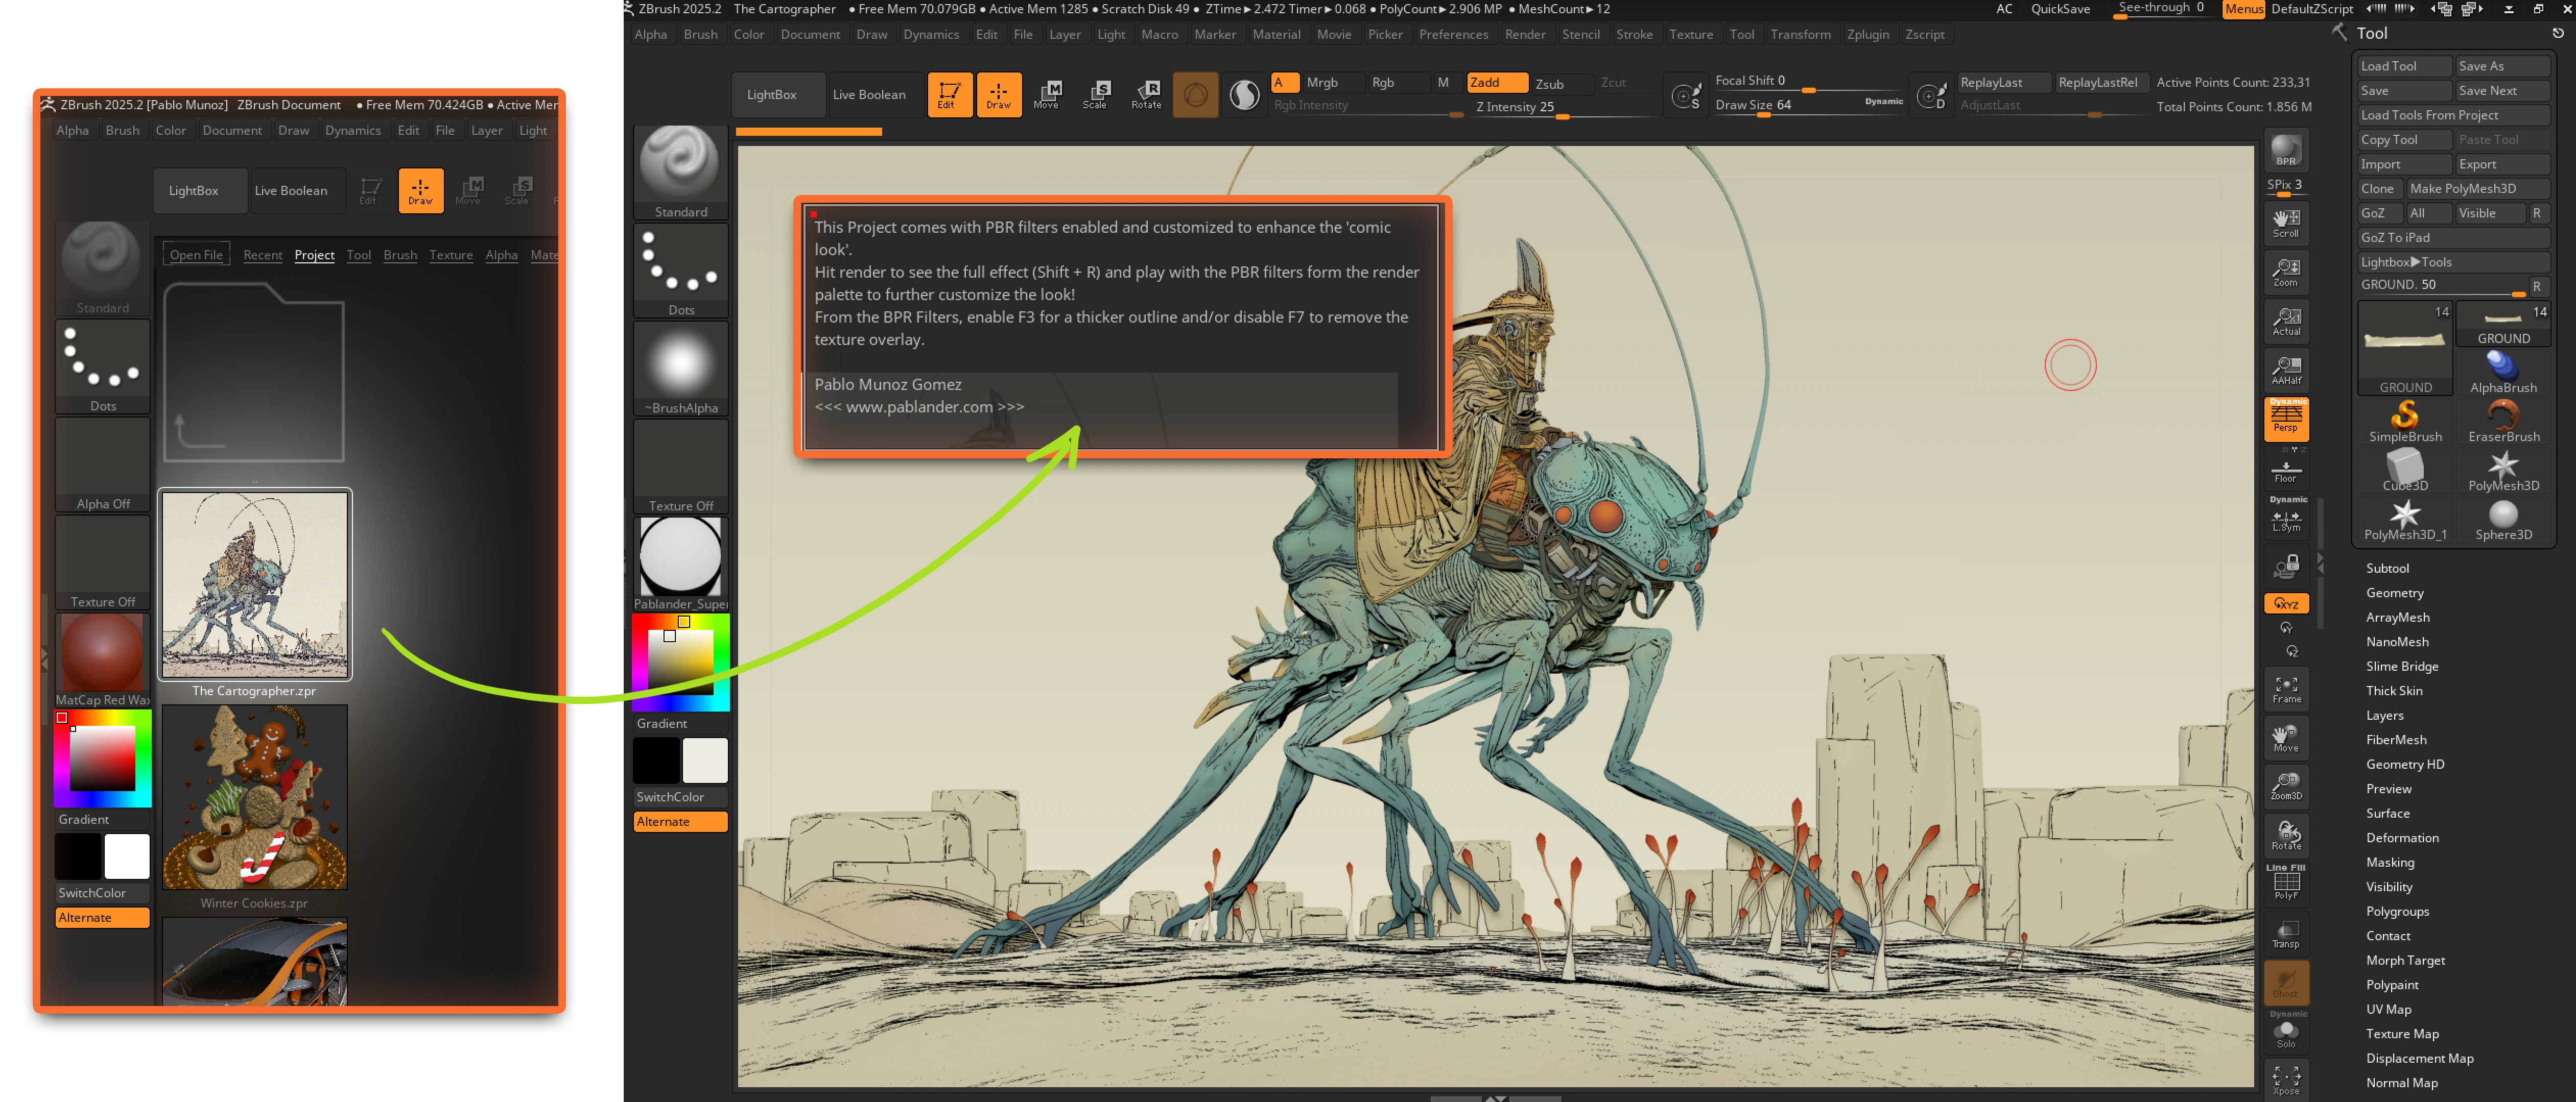Expand the ArrayMesh section
The height and width of the screenshot is (1102, 2576).
tap(2397, 617)
